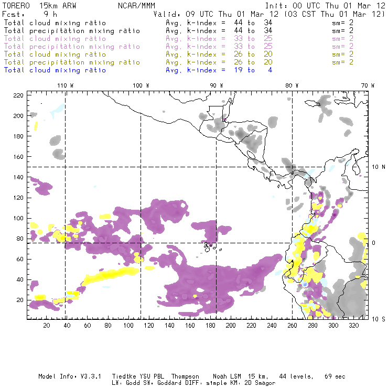Click 'sm= 2' in the first black row

(x=343, y=23)
